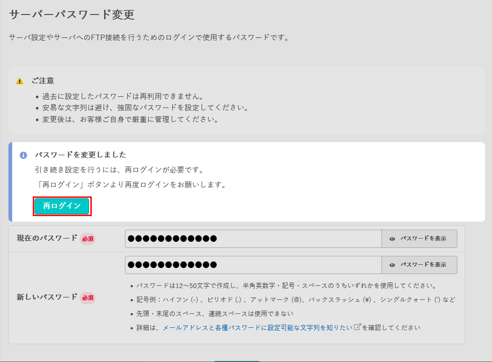
Task: Click the 必須 badge beside 新しいパスワード
Action: [x=88, y=297]
